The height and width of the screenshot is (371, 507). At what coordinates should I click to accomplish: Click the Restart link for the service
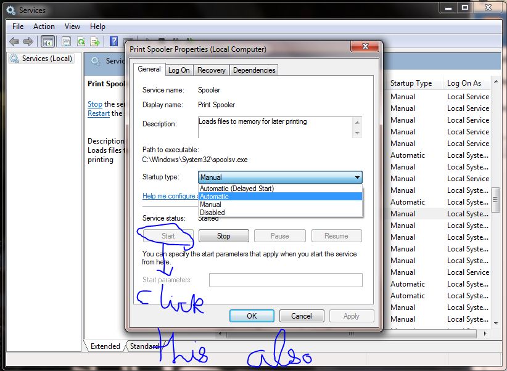pyautogui.click(x=98, y=113)
